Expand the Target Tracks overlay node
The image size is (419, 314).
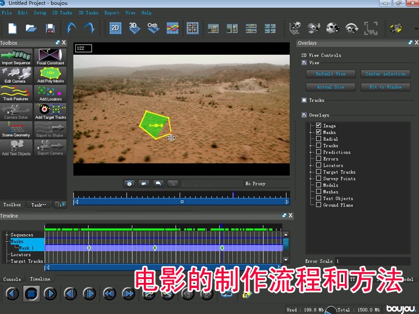[x=311, y=172]
